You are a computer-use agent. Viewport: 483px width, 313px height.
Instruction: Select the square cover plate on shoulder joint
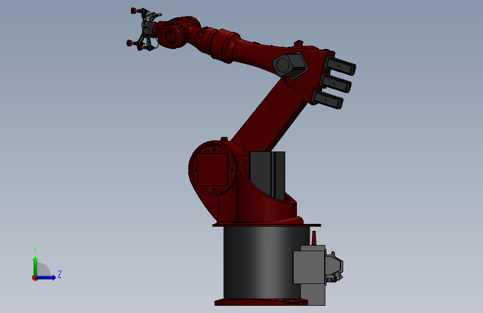[213, 169]
